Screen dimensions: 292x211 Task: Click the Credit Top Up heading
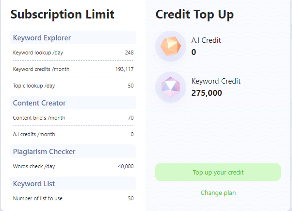[x=195, y=15]
